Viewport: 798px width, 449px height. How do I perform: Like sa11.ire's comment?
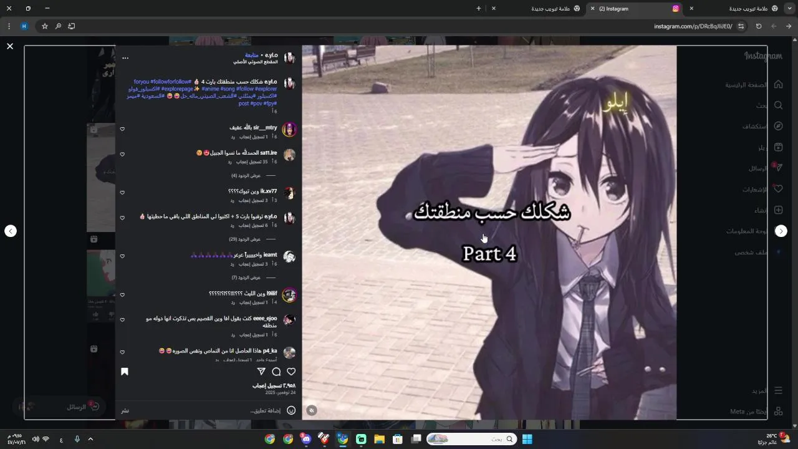click(122, 154)
